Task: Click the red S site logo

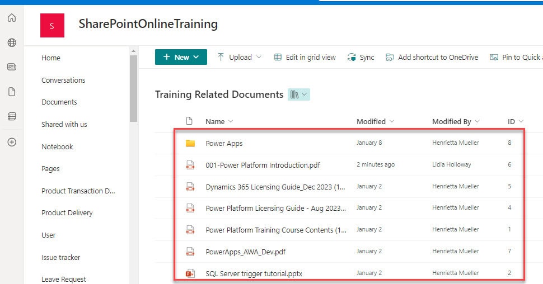Action: click(52, 25)
